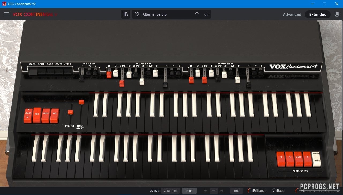Viewport: 343px width, 195px height.
Task: Click the Reed knob
Action: [274, 191]
